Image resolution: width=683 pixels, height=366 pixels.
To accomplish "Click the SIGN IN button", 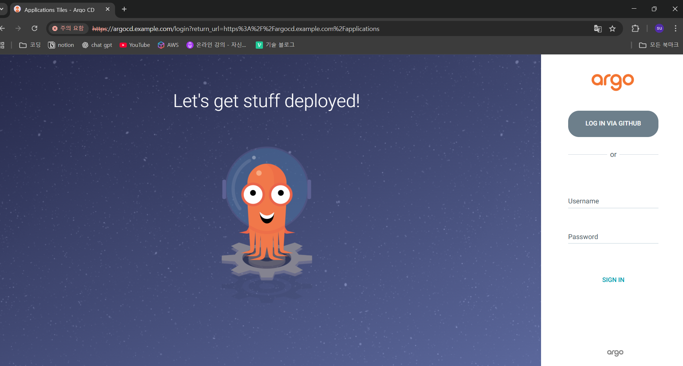I will point(613,280).
